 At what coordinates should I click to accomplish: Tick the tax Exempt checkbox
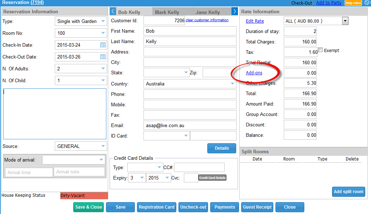[x=320, y=50]
